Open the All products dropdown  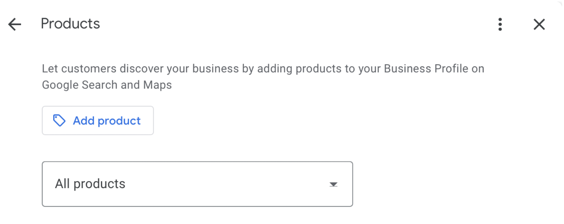pos(197,184)
